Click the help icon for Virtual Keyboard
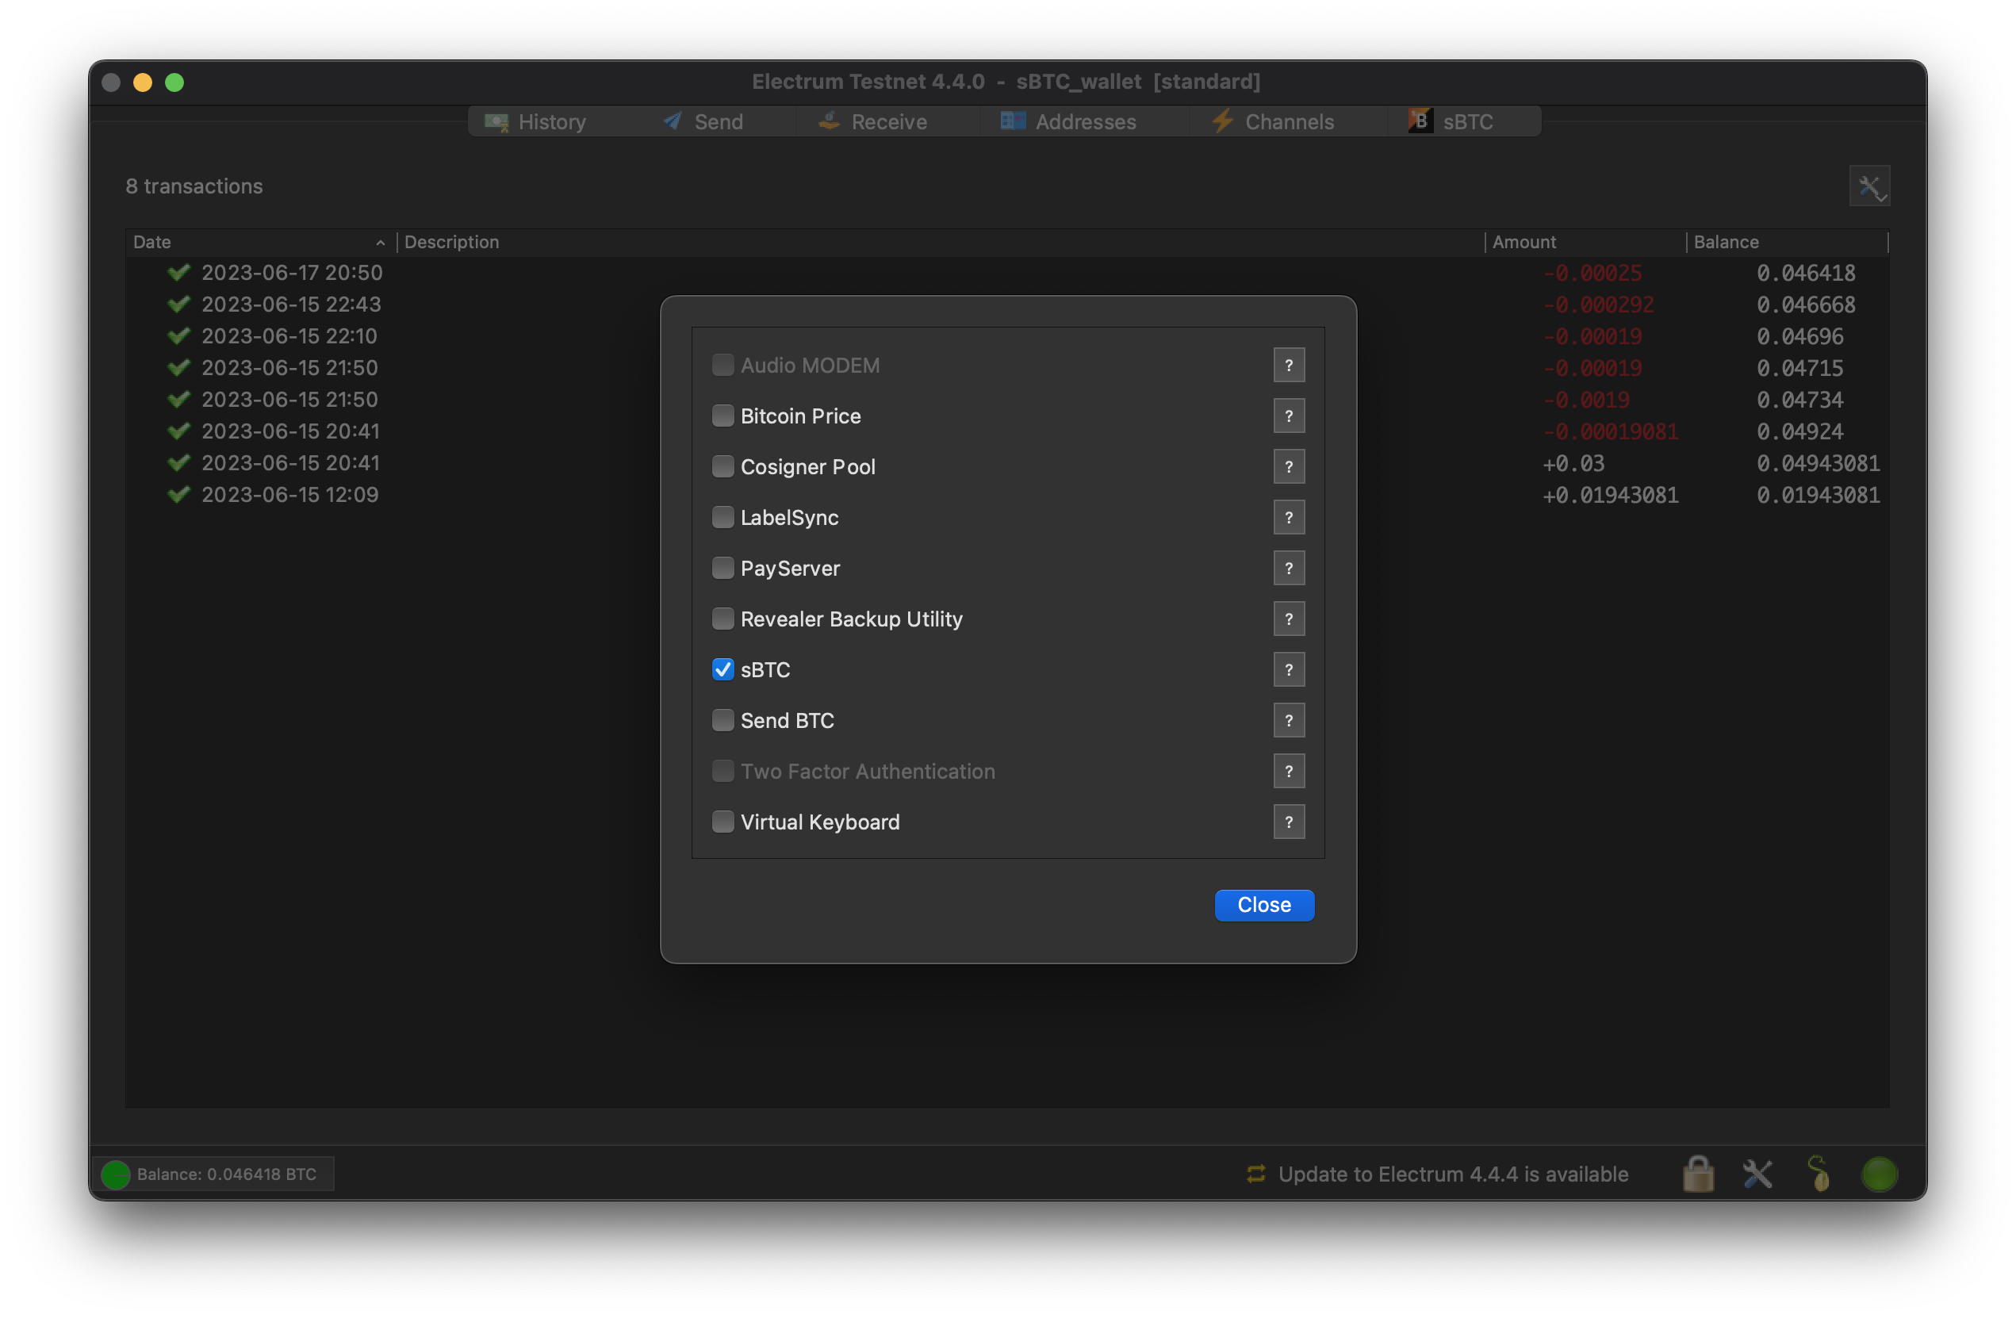The width and height of the screenshot is (2016, 1318). [1289, 822]
